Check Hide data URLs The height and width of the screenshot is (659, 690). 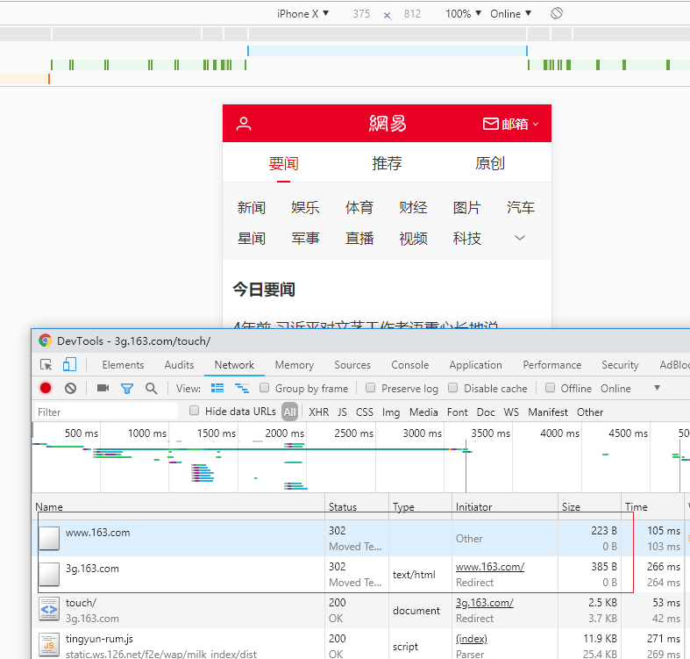(194, 411)
